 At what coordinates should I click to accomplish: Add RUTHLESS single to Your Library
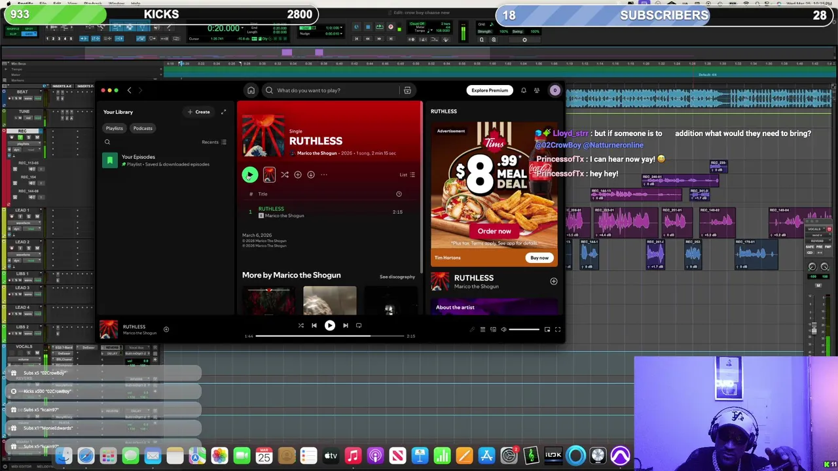coord(298,175)
